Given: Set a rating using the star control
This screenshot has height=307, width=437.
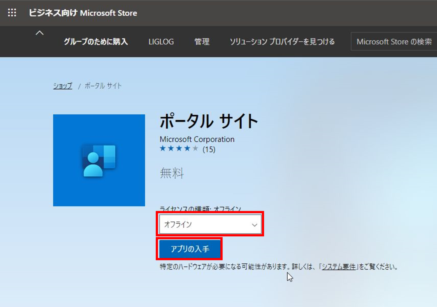Looking at the screenshot, I should tap(179, 148).
